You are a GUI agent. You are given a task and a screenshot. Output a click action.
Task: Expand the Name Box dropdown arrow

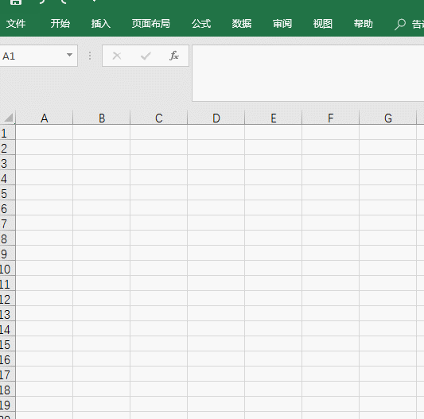point(69,55)
